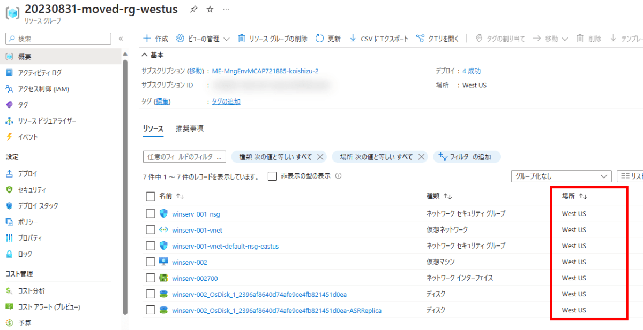Screen dimensions: 643x330
Task: Open the 4 成功 deployments link
Action: pyautogui.click(x=472, y=71)
